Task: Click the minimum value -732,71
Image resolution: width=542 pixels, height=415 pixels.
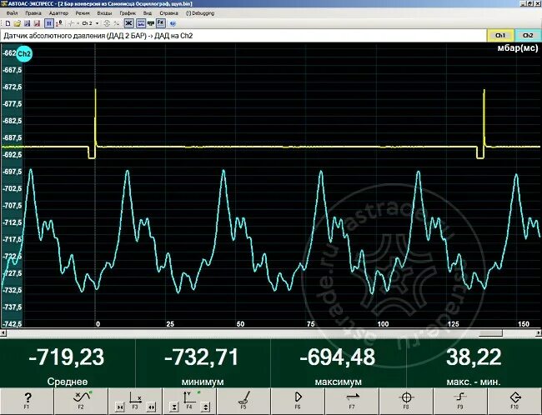Action: click(x=202, y=357)
